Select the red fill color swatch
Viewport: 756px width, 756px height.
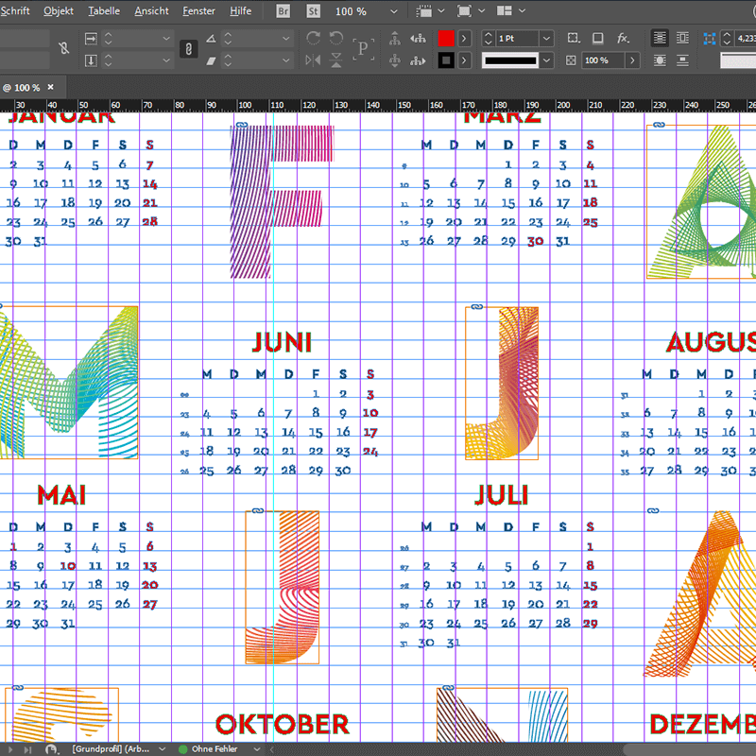446,38
